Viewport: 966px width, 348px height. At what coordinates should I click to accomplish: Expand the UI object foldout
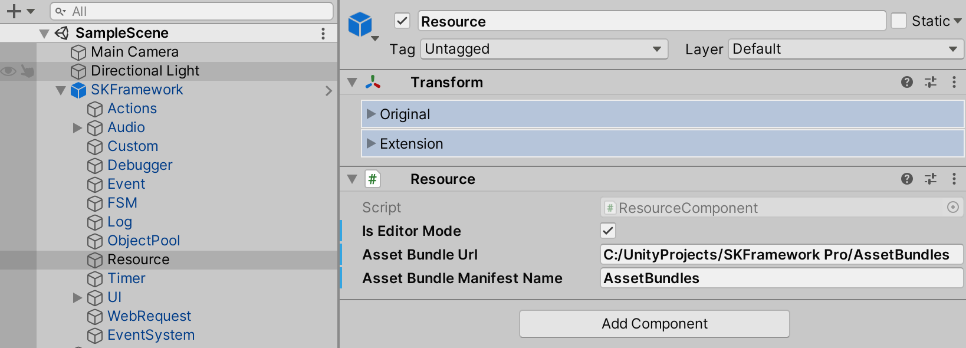[x=77, y=297]
